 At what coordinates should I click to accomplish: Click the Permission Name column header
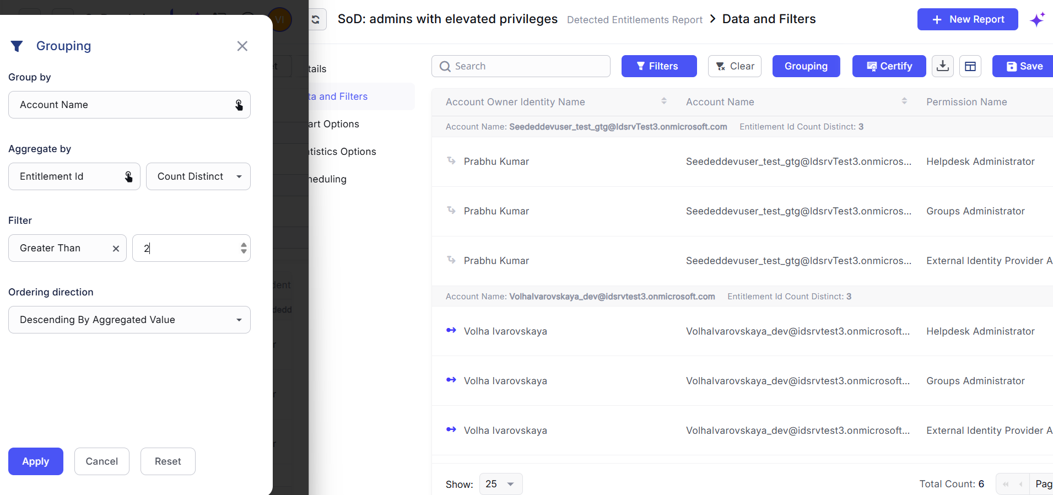[x=966, y=102]
